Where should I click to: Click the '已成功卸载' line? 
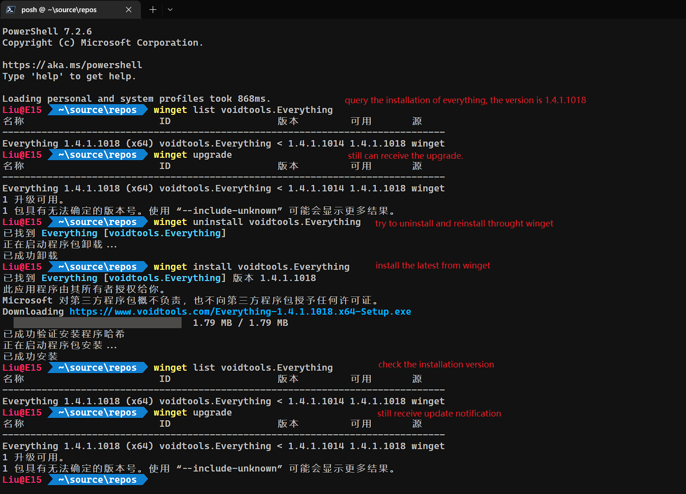pos(30,255)
